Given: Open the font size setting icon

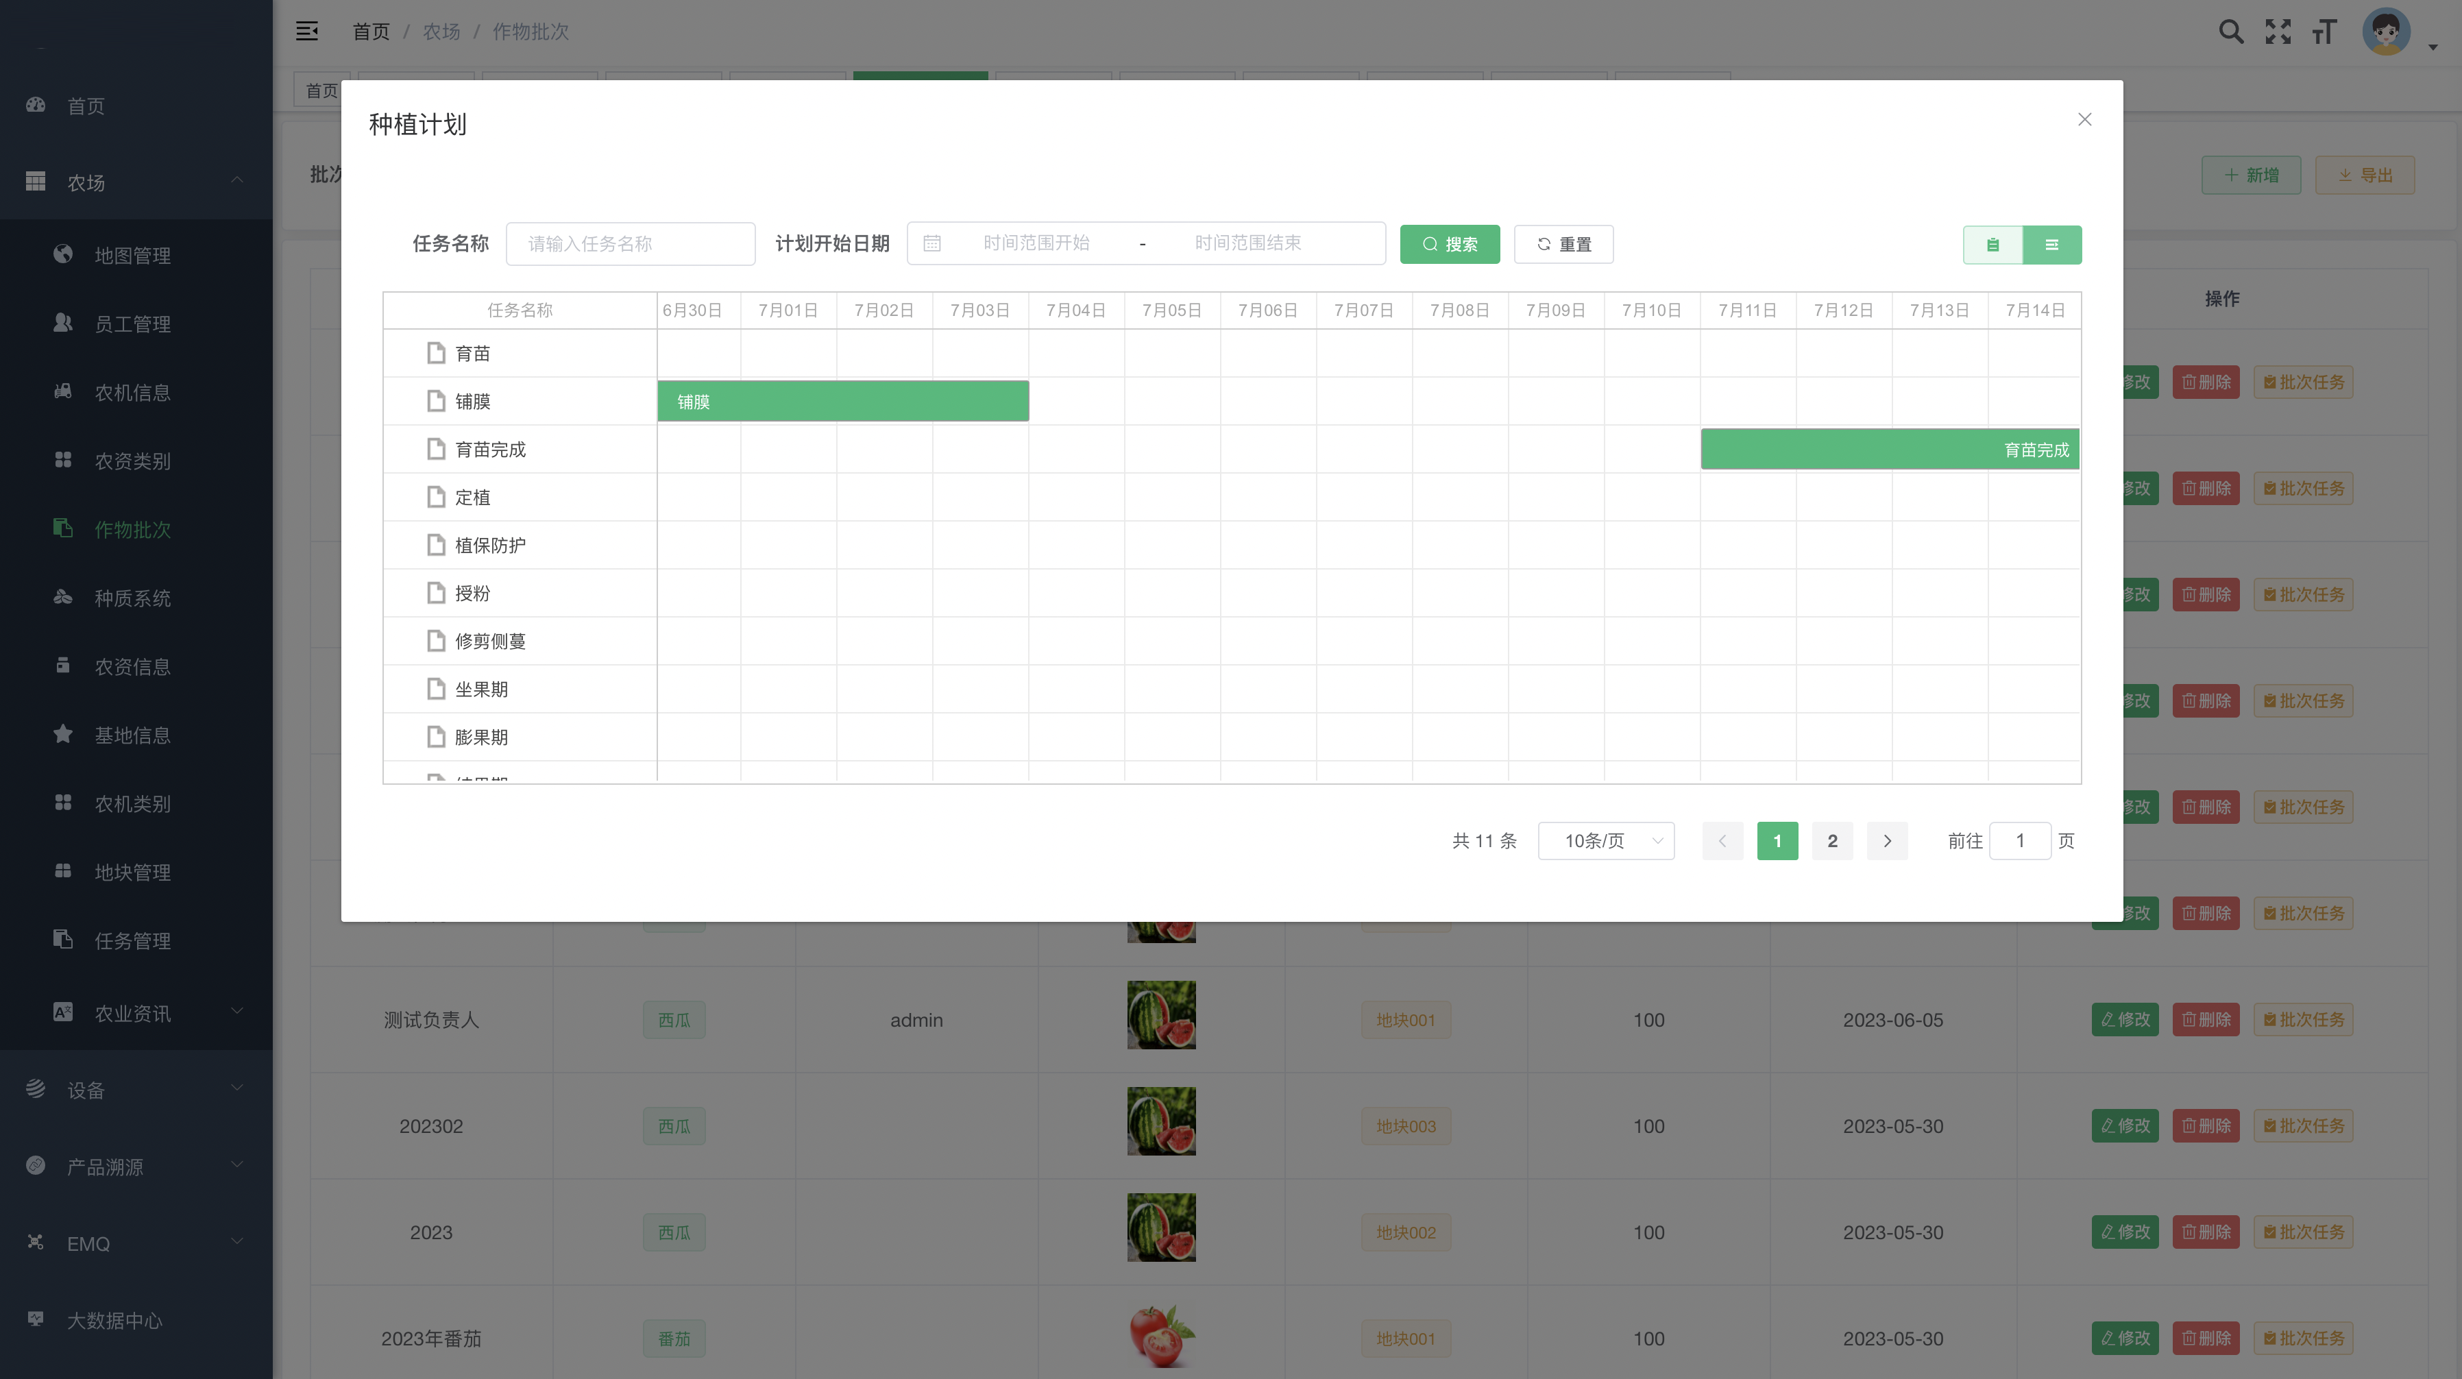Looking at the screenshot, I should [2324, 32].
